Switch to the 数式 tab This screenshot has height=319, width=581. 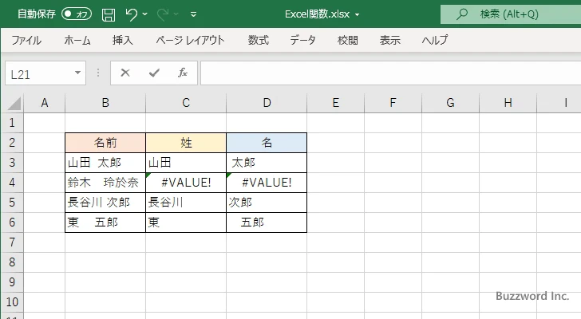(259, 40)
